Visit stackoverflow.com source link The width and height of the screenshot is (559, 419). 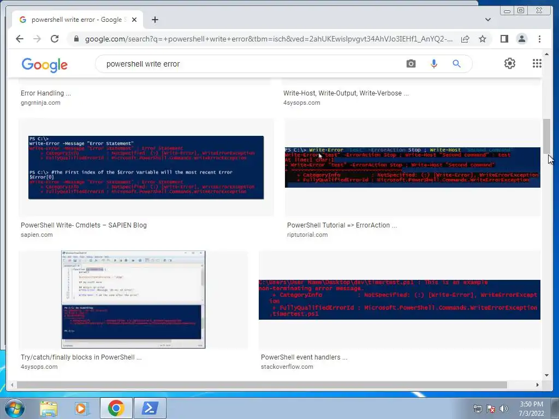287,367
